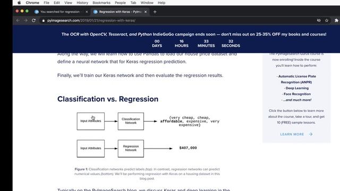Click the Figure 1 caption text
This screenshot has width=340, height=191.
147,174
